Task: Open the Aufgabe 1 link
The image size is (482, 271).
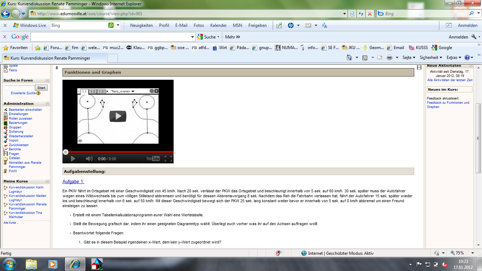Action: click(73, 181)
